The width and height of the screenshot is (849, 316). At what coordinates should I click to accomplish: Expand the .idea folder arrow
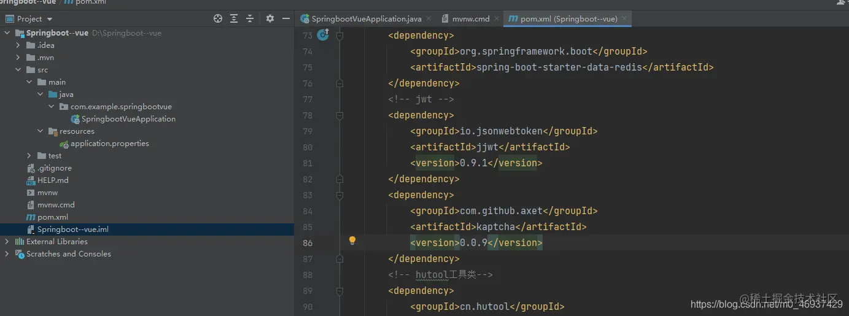coord(18,45)
